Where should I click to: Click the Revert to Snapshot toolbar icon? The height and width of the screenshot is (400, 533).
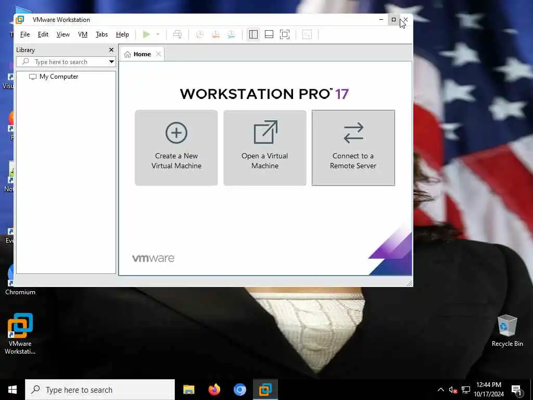[215, 34]
